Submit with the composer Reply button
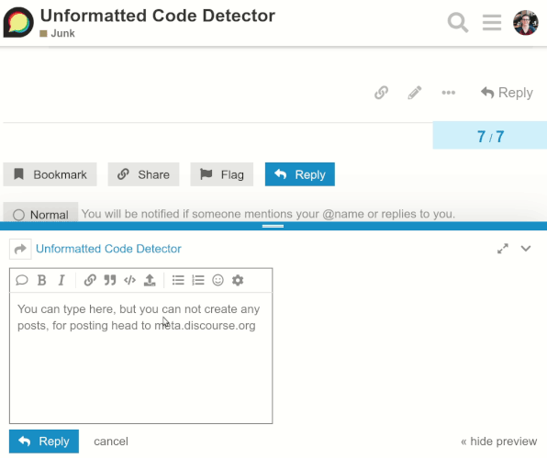 point(44,441)
